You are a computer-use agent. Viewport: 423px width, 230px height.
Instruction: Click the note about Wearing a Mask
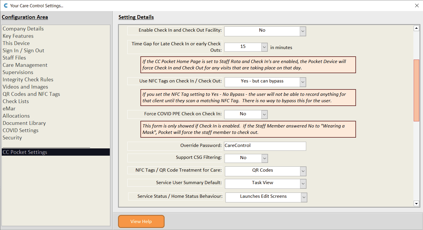248,129
